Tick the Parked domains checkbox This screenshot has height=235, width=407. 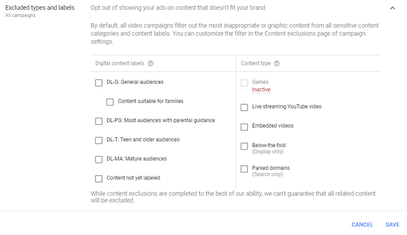[x=244, y=169]
